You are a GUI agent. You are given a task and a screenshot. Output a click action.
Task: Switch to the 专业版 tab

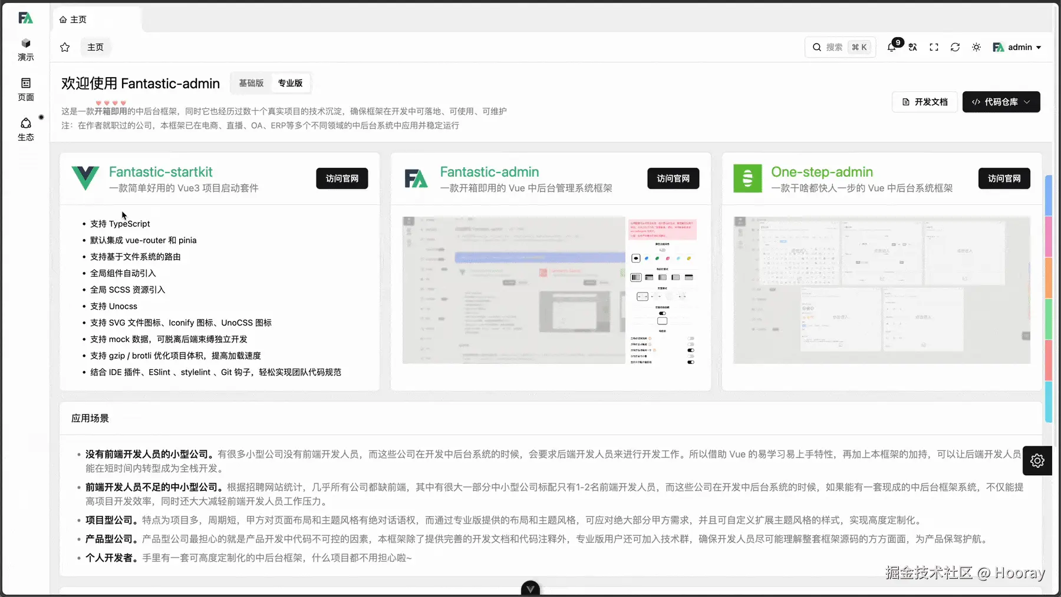[289, 83]
